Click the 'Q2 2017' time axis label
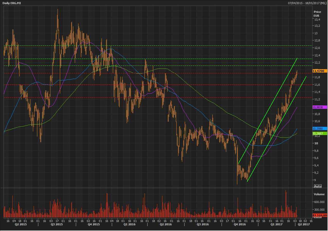 click(304, 224)
